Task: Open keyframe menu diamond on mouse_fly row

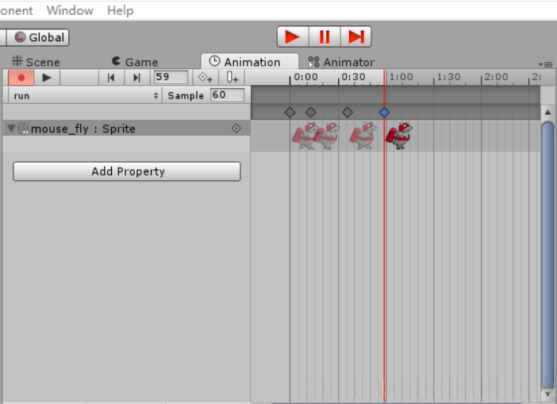Action: point(236,129)
